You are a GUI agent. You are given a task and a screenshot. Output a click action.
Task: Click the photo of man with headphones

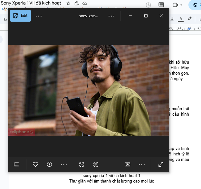click(x=89, y=90)
